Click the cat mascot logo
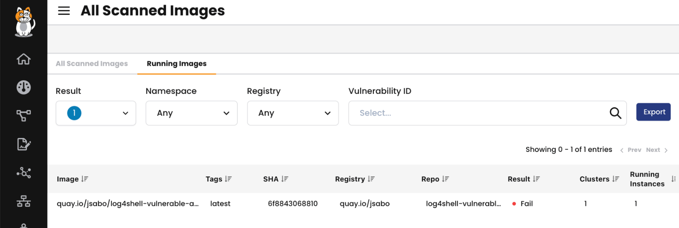679x228 pixels. click(24, 22)
